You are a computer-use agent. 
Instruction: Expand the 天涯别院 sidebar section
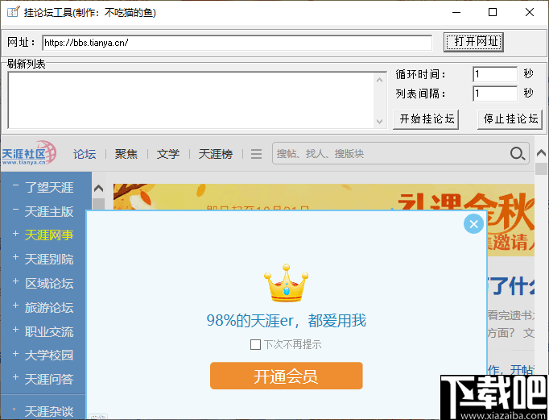tap(16, 257)
